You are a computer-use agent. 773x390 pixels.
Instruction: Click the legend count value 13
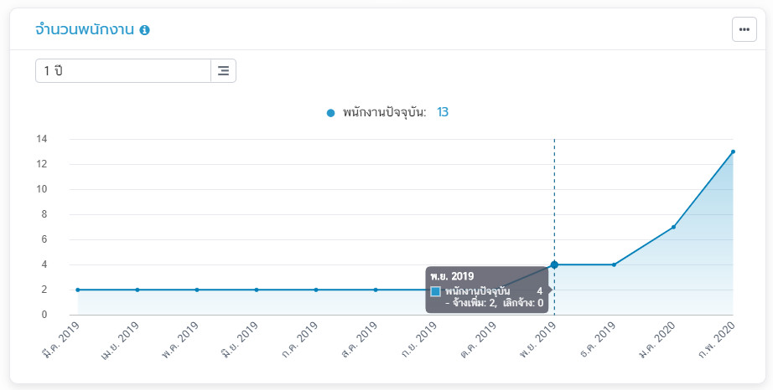point(443,112)
